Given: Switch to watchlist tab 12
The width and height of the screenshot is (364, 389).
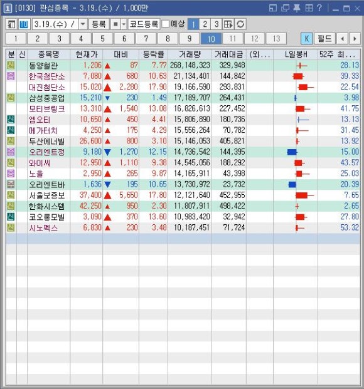Looking at the screenshot, I should pos(254,39).
